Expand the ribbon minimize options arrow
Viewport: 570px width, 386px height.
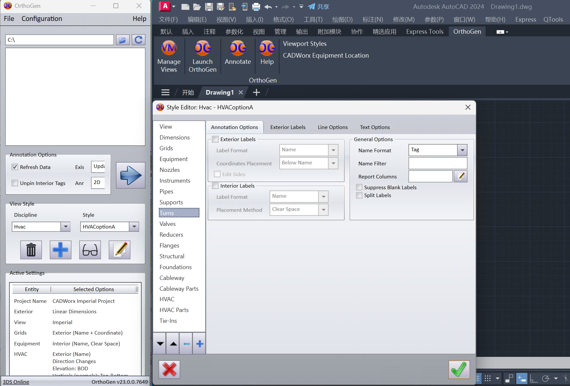point(507,32)
